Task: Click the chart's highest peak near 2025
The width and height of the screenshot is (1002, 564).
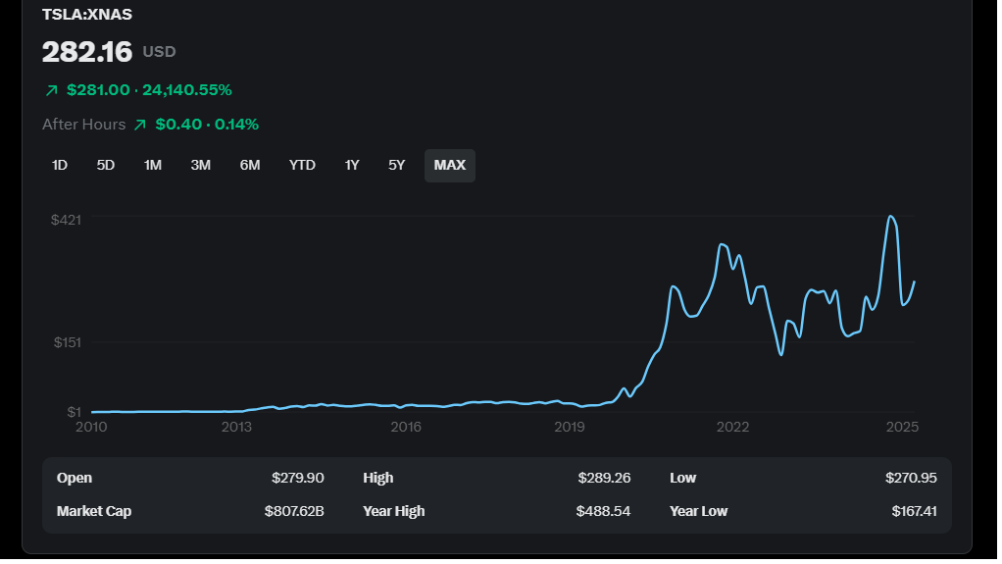Action: (893, 218)
